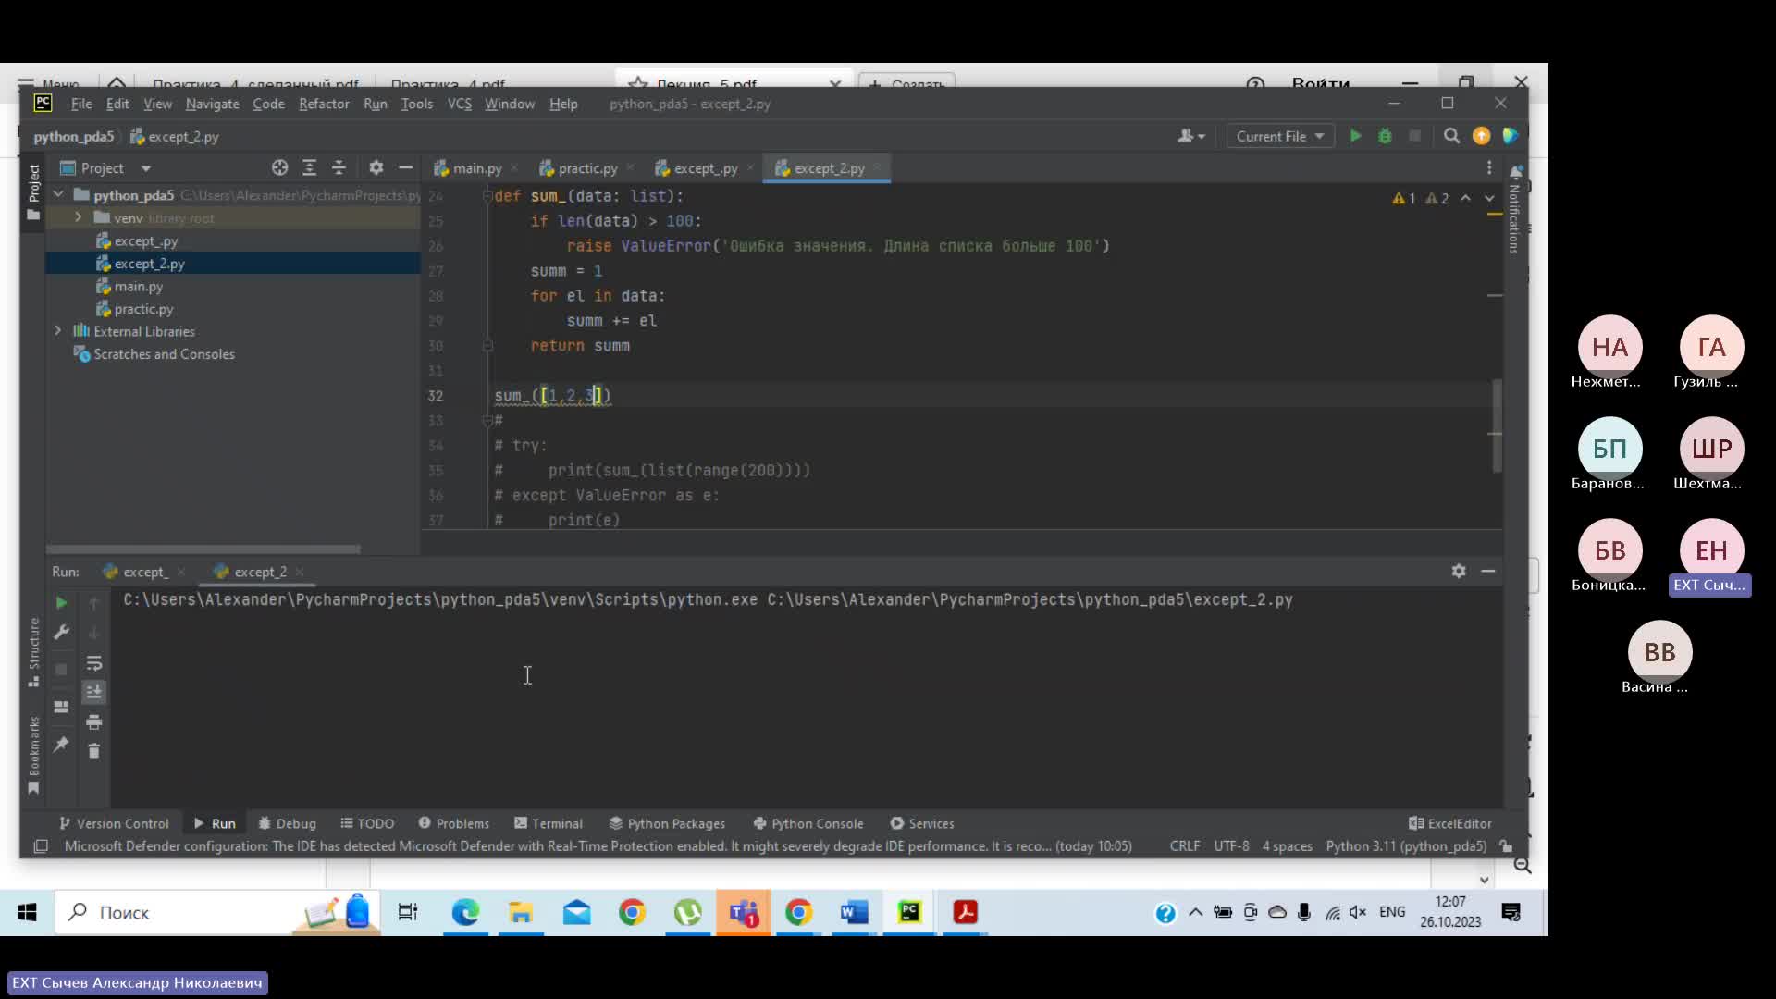Expand all items in Project panel
Image resolution: width=1776 pixels, height=999 pixels.
(309, 167)
